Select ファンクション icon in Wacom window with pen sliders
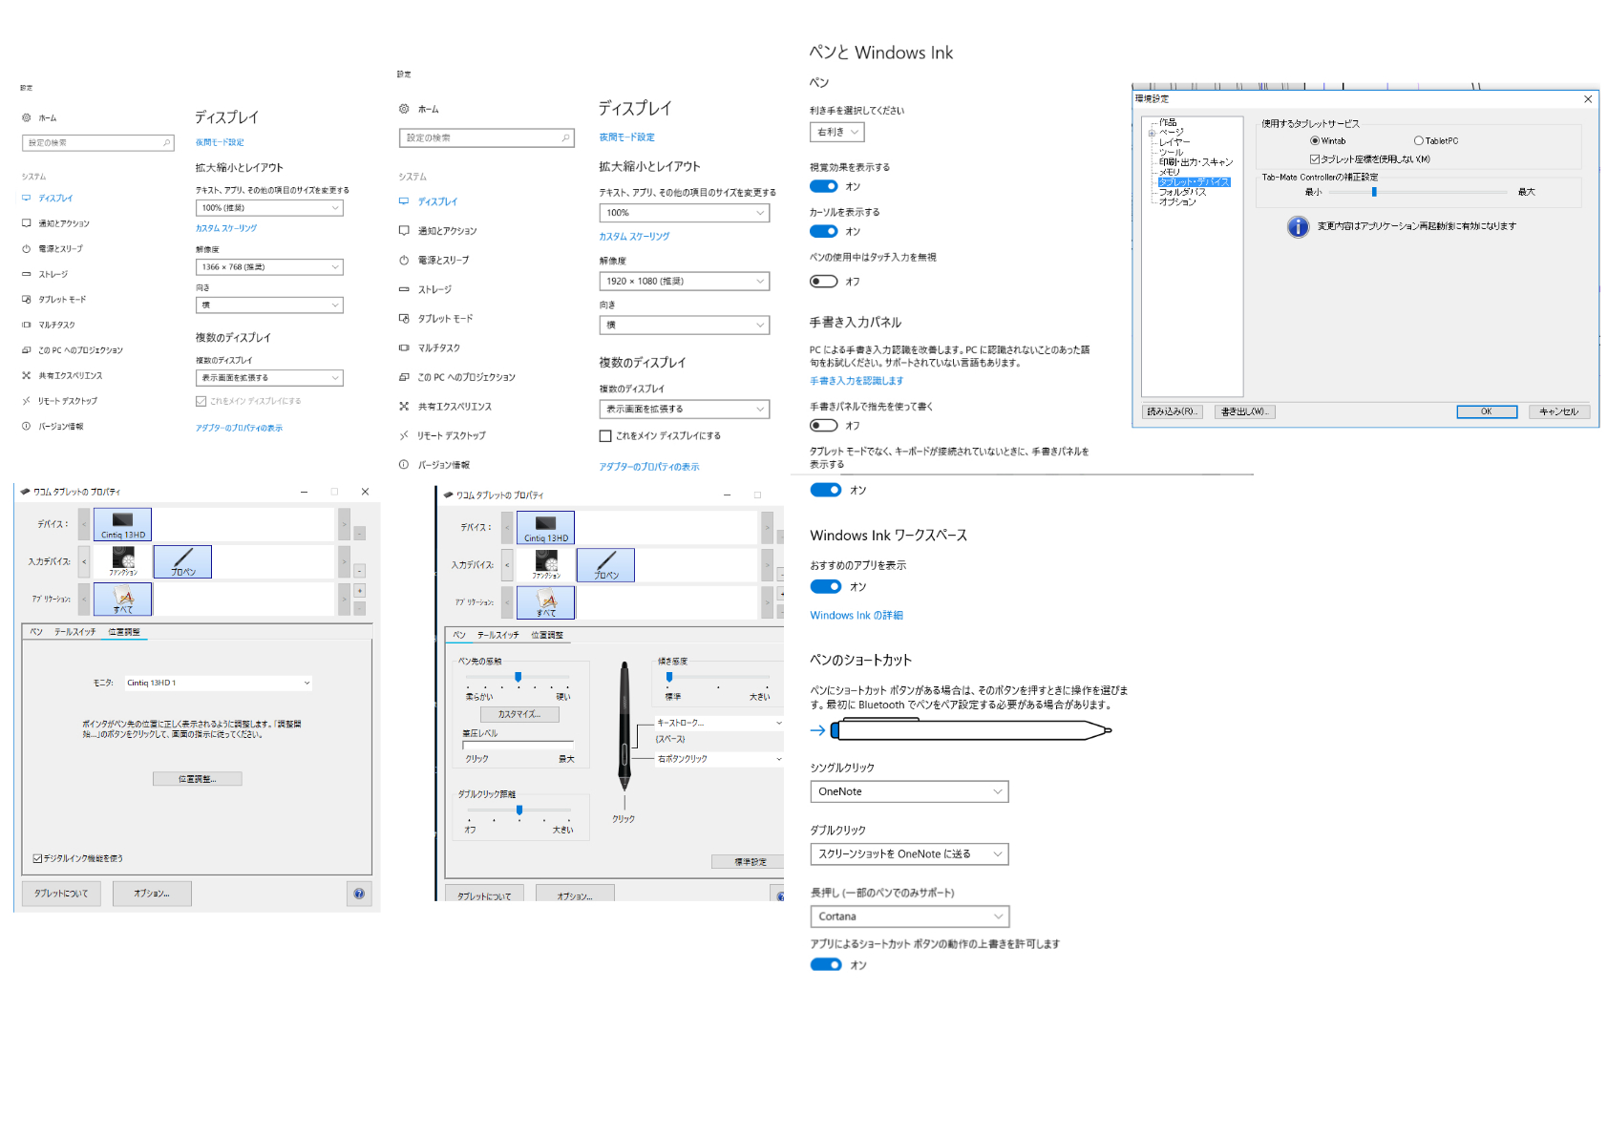 click(546, 564)
